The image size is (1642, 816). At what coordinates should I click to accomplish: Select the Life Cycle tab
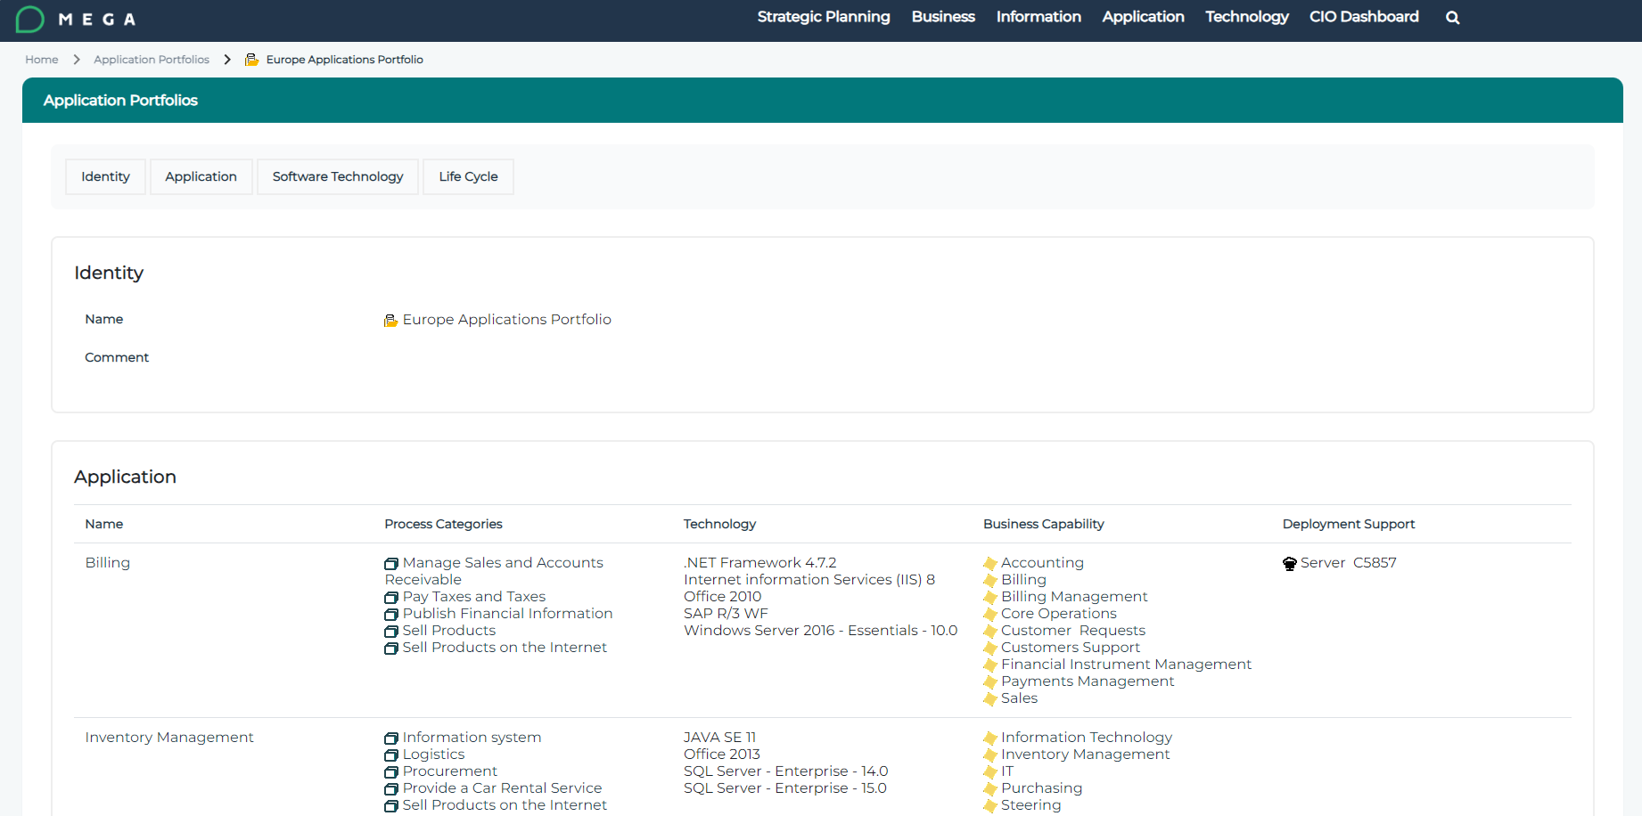point(468,176)
